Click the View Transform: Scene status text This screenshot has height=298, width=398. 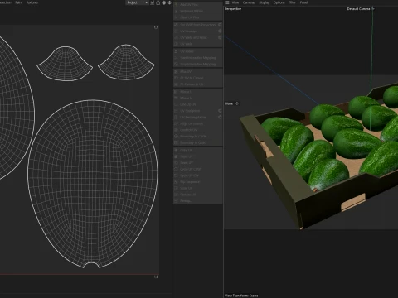241,296
